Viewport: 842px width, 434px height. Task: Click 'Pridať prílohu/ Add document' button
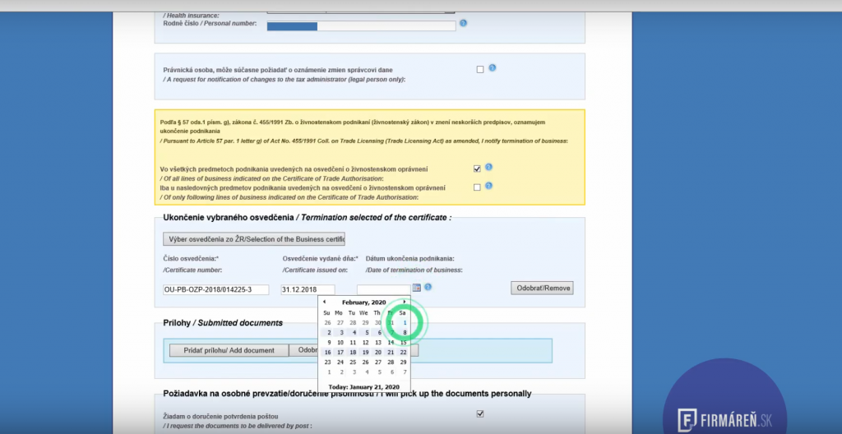coord(229,350)
